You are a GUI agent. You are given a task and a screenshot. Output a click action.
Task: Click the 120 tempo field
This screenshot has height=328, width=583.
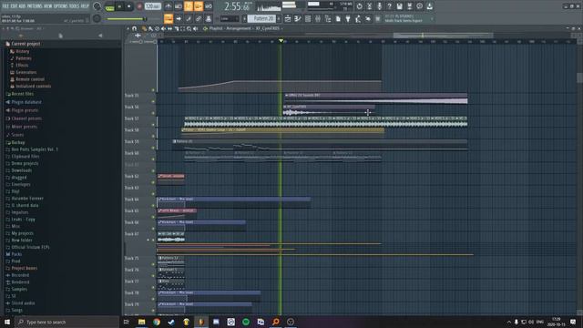pyautogui.click(x=152, y=6)
